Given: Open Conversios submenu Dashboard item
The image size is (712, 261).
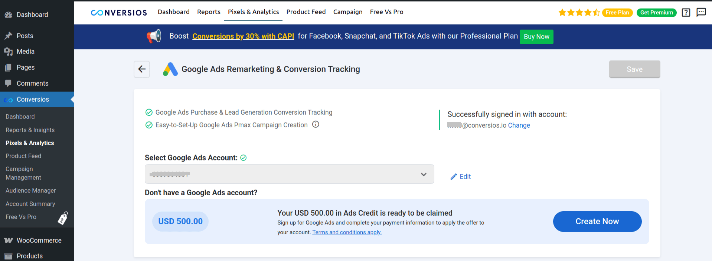Looking at the screenshot, I should pos(20,117).
